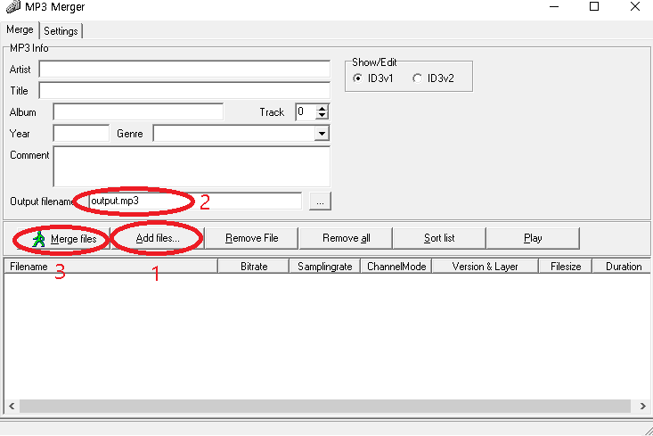Image resolution: width=653 pixels, height=436 pixels.
Task: Close the MP3 Merger window
Action: click(x=634, y=6)
